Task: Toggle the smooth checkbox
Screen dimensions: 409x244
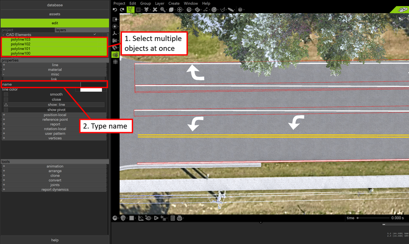Action: tap(6, 94)
